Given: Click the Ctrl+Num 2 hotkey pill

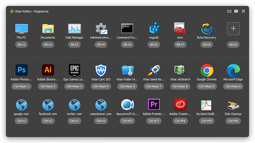Looking at the screenshot, I should coord(48,86).
